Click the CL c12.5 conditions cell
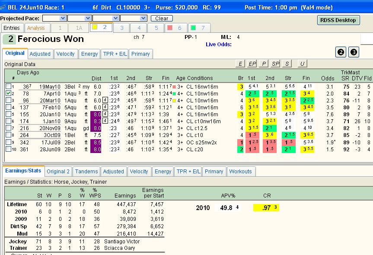This screenshot has width=373, height=255. [x=197, y=128]
